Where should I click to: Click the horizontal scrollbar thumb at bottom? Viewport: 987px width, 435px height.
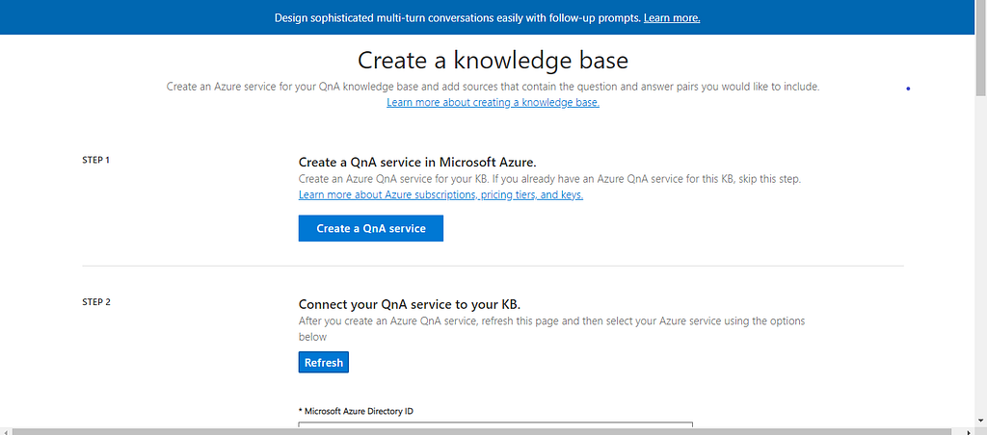point(482,430)
